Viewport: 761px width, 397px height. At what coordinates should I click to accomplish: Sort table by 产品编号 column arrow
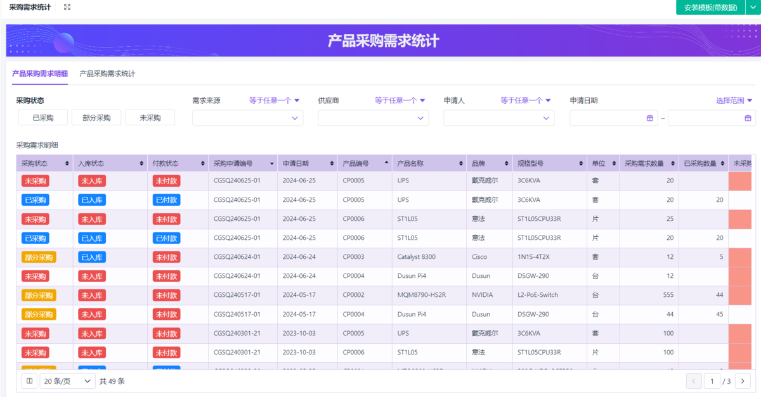[386, 163]
